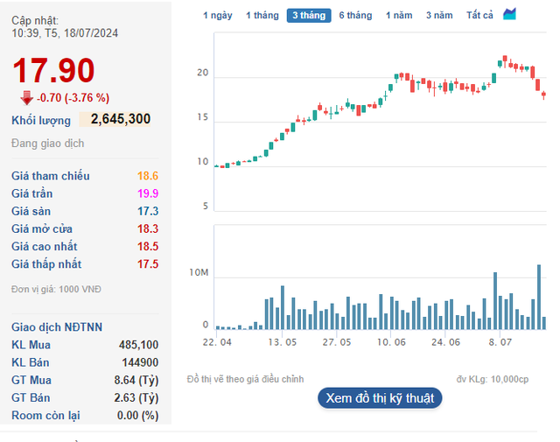Click the GT Mua value 8.64 (Tỷ)
The height and width of the screenshot is (442, 560).
click(x=136, y=380)
